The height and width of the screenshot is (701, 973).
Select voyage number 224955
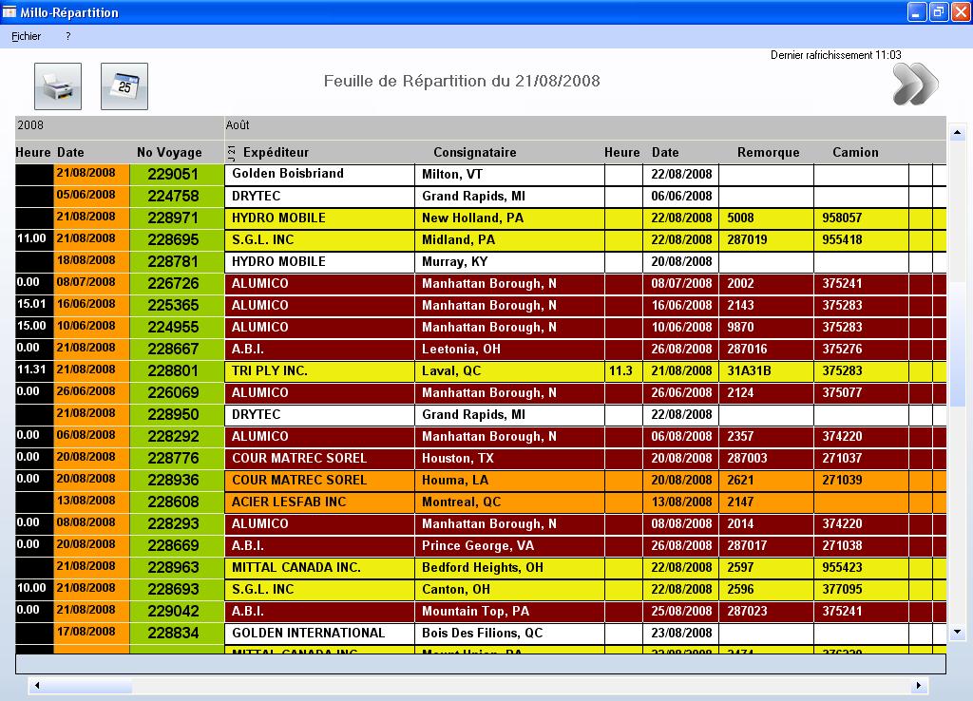(176, 327)
